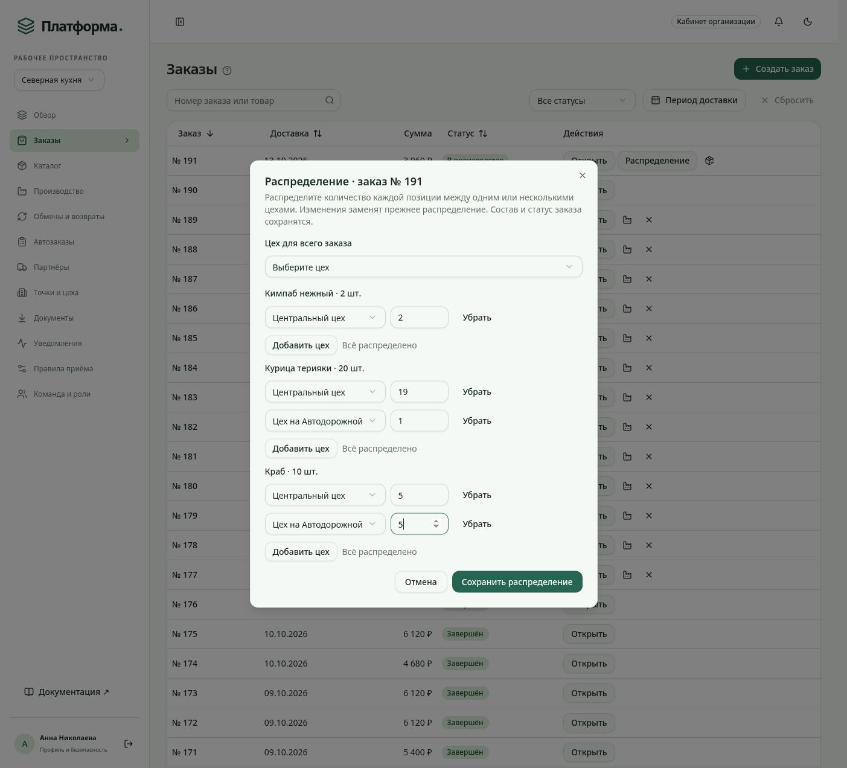Image resolution: width=847 pixels, height=768 pixels.
Task: Open order № 175 with Открыть
Action: pyautogui.click(x=589, y=634)
